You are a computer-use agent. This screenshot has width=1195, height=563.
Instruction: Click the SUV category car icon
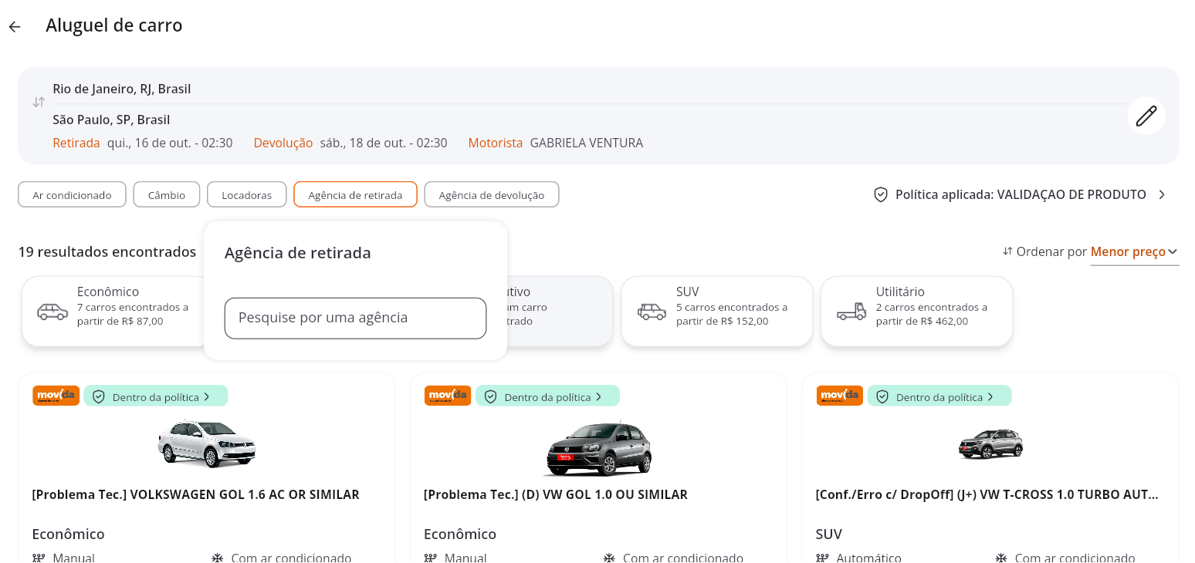651,312
